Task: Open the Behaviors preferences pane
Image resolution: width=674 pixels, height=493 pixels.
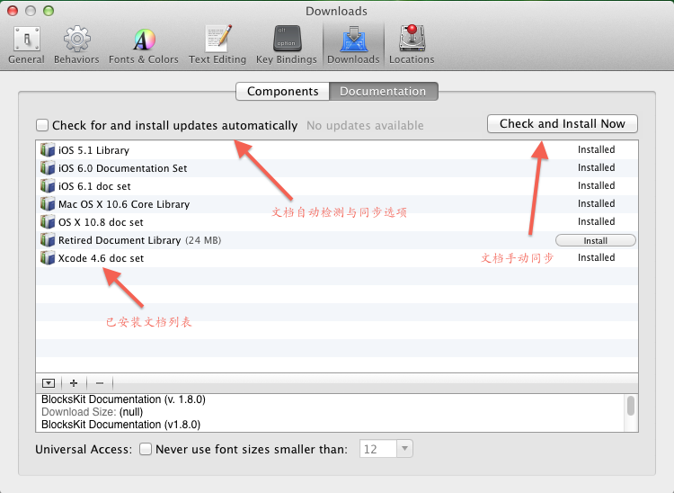Action: coord(76,44)
